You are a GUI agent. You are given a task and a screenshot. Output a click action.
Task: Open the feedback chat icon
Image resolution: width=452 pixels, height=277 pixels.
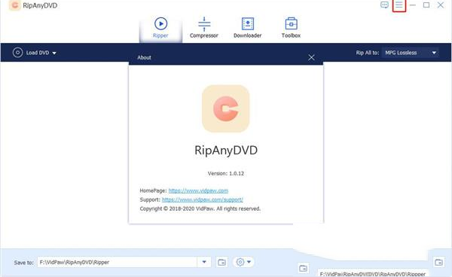pyautogui.click(x=384, y=5)
